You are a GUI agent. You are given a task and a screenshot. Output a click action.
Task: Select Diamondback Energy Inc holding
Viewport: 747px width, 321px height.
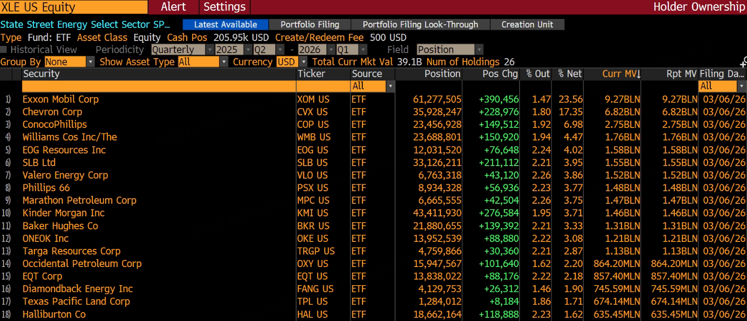point(78,289)
